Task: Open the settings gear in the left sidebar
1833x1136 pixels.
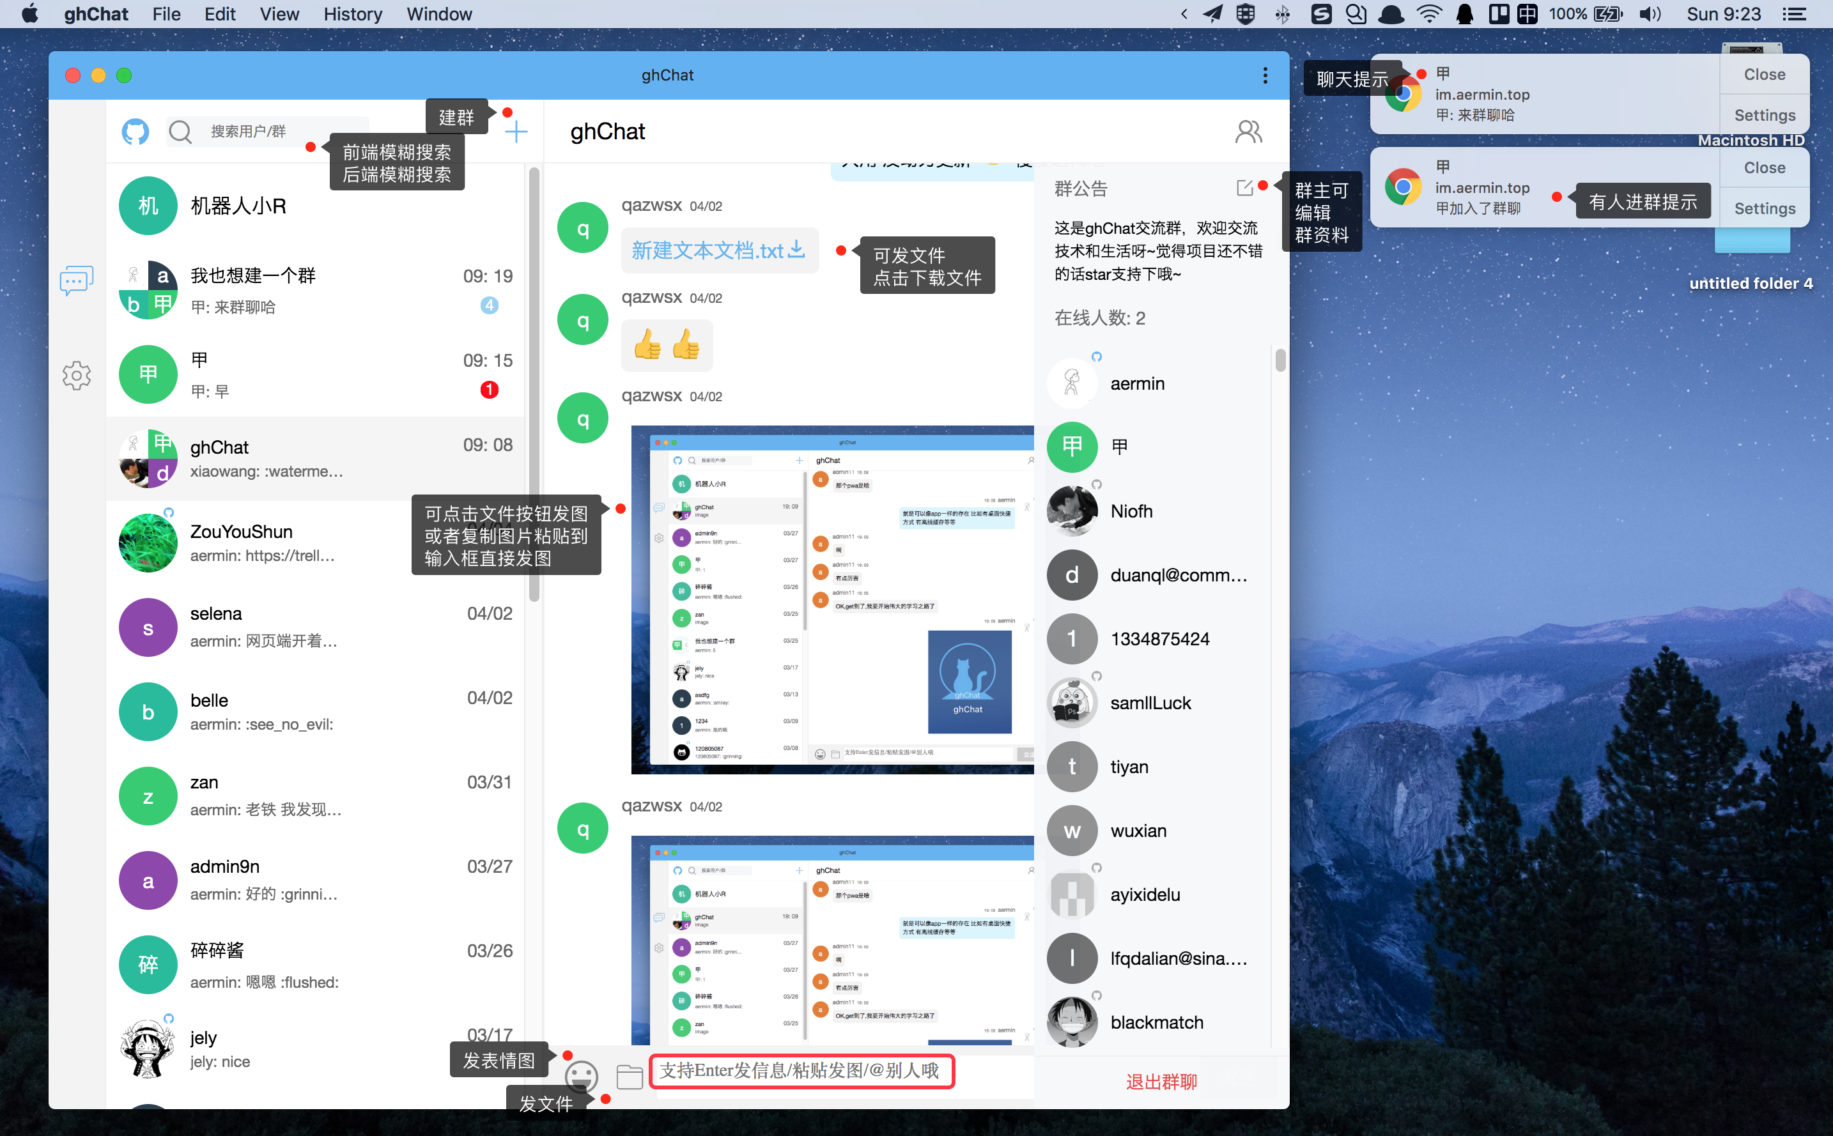Action: point(77,375)
